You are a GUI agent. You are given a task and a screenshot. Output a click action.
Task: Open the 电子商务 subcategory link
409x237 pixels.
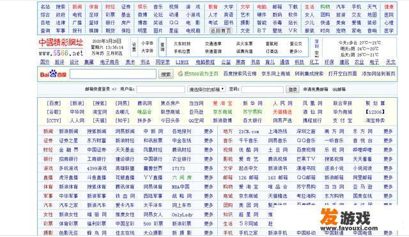tap(109, 62)
